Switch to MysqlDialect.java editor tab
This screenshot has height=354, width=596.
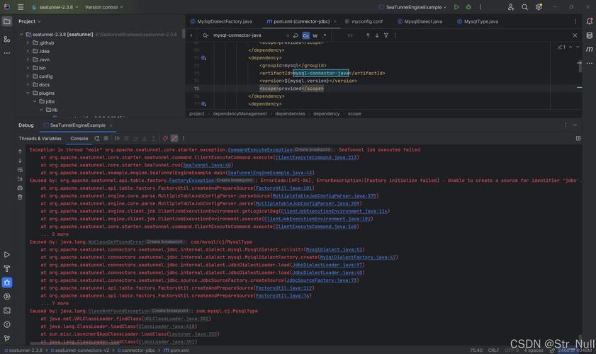click(420, 22)
